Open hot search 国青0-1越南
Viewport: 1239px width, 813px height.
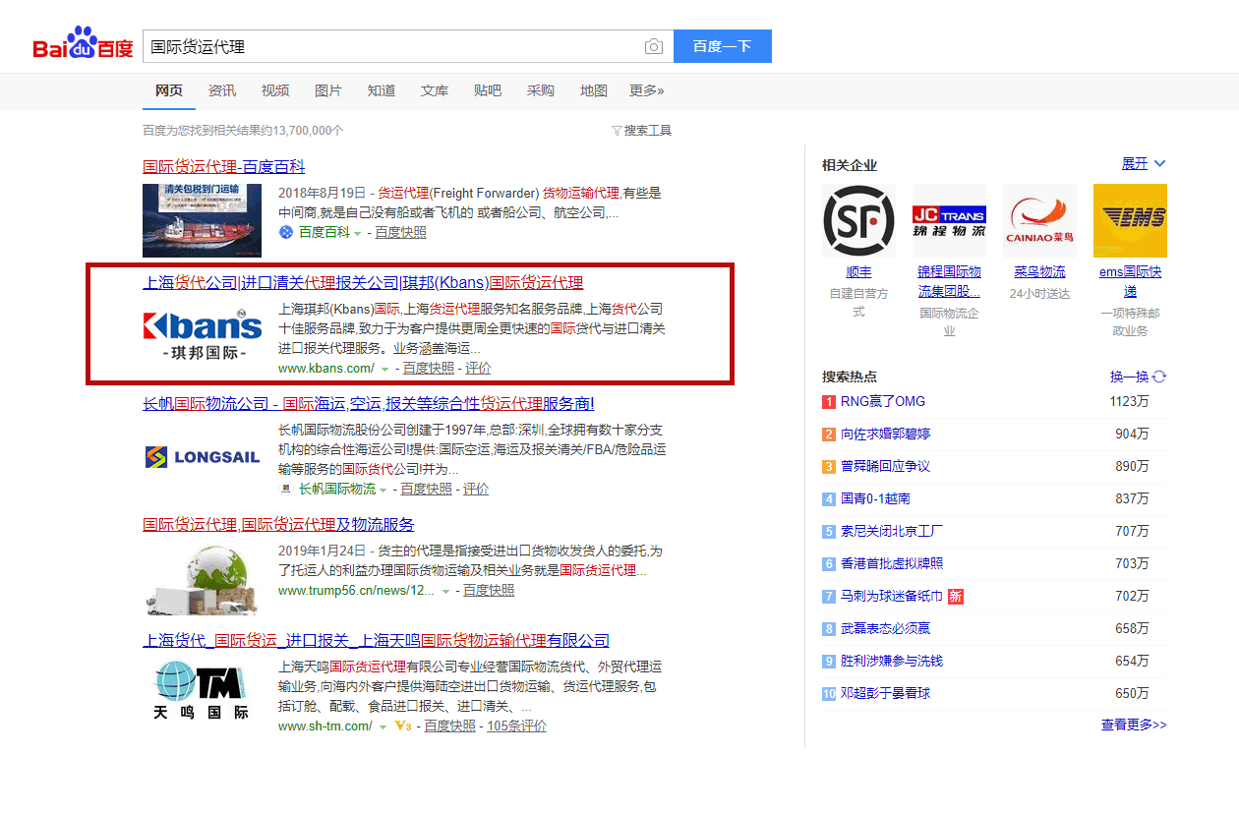point(875,498)
